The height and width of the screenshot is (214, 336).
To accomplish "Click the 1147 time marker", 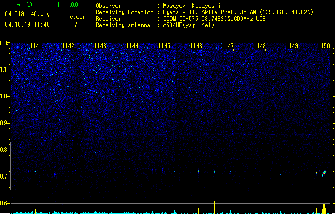I will (228, 46).
